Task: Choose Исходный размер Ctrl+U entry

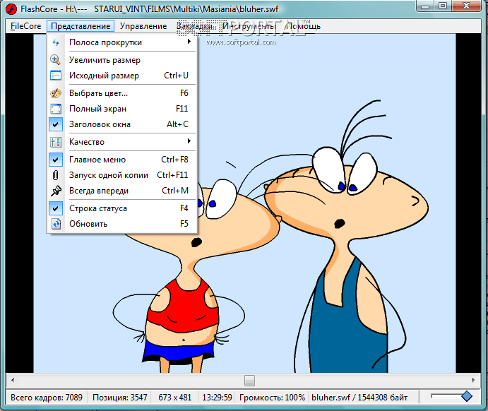Action: 122,76
